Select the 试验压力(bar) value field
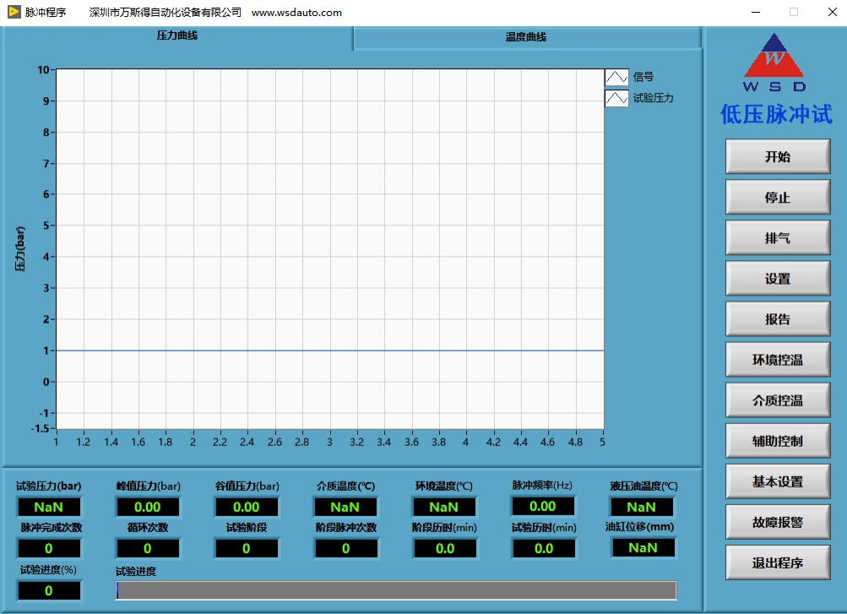The width and height of the screenshot is (847, 614). [49, 508]
